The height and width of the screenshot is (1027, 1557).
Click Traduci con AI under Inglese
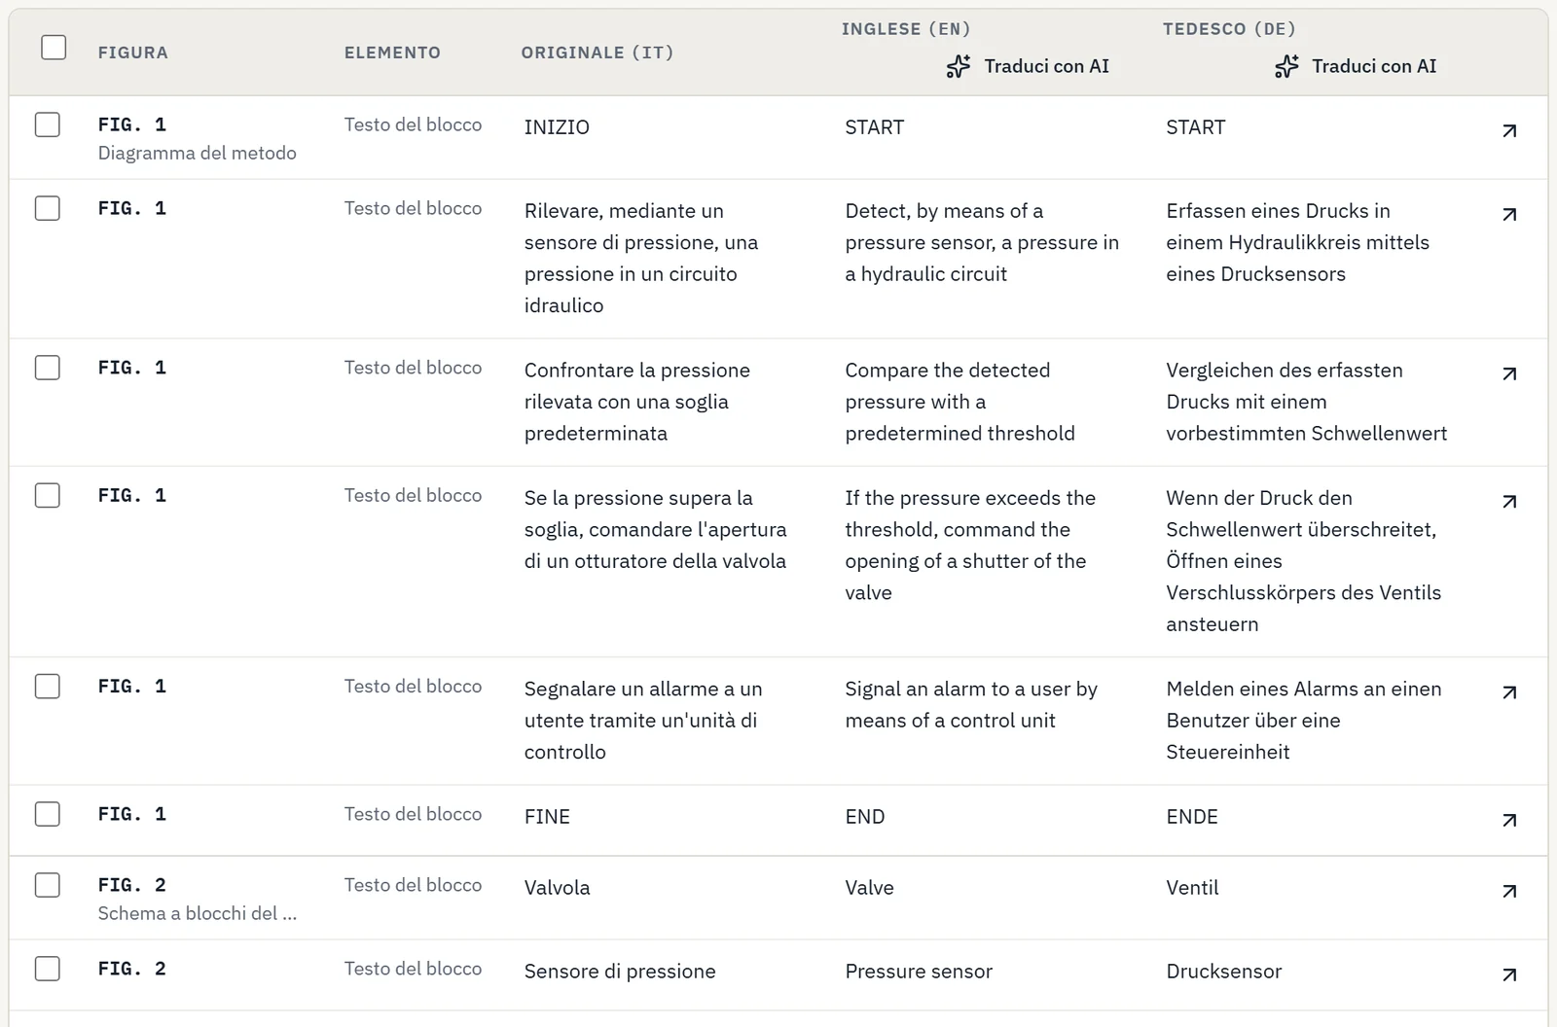1028,66
